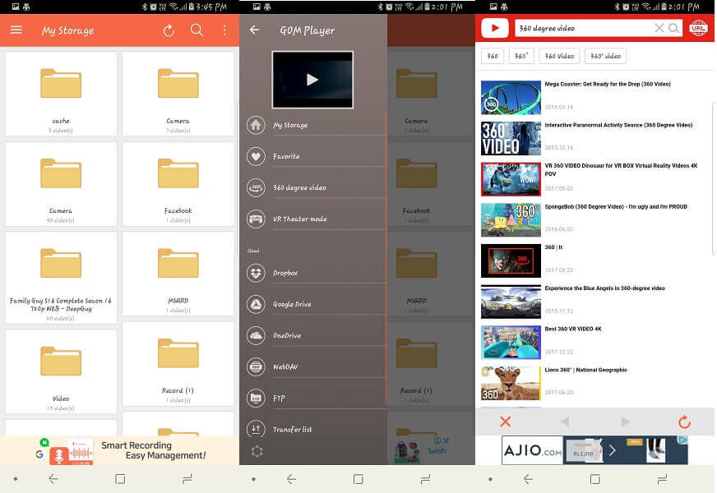
Task: Open the cache folder
Action: 61,94
